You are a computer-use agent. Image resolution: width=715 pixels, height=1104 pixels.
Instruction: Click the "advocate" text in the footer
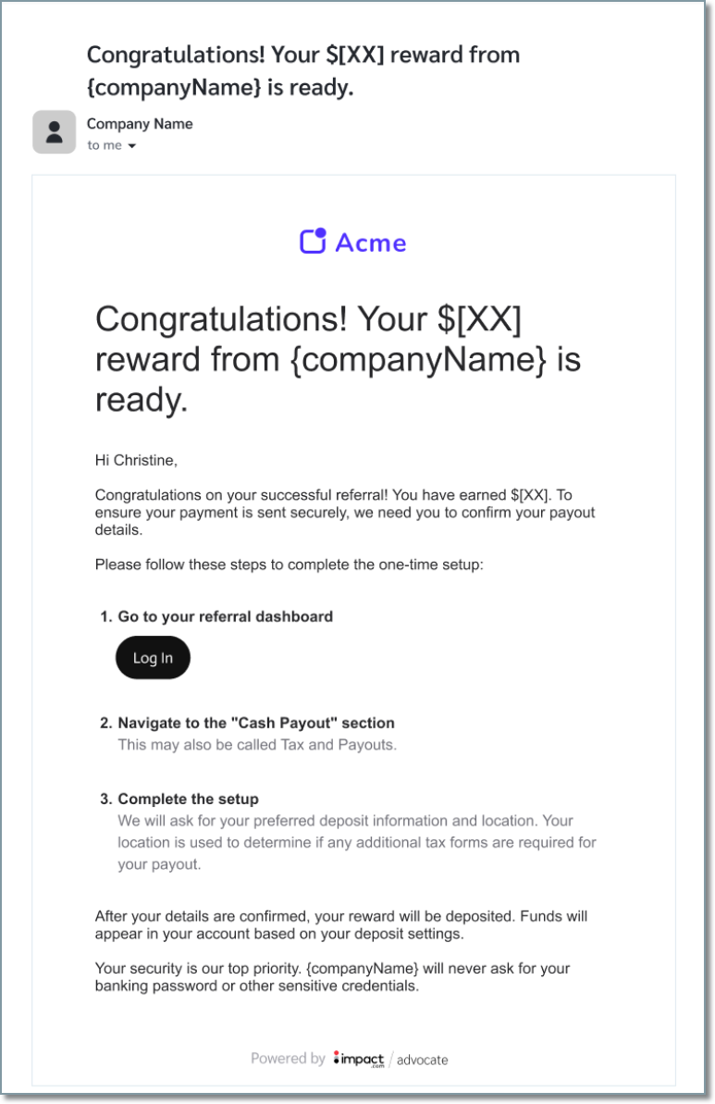(422, 1060)
